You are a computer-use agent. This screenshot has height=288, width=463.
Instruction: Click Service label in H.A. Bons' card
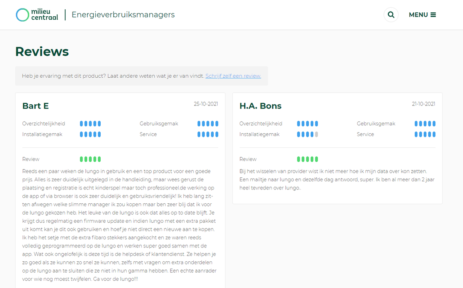click(x=365, y=134)
